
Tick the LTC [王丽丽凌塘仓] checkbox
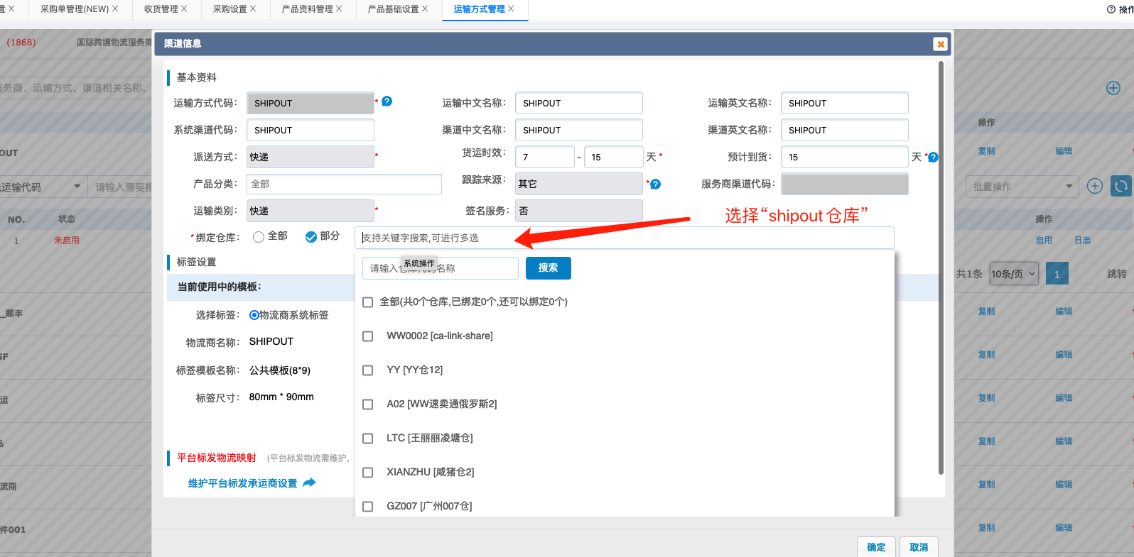tap(368, 439)
